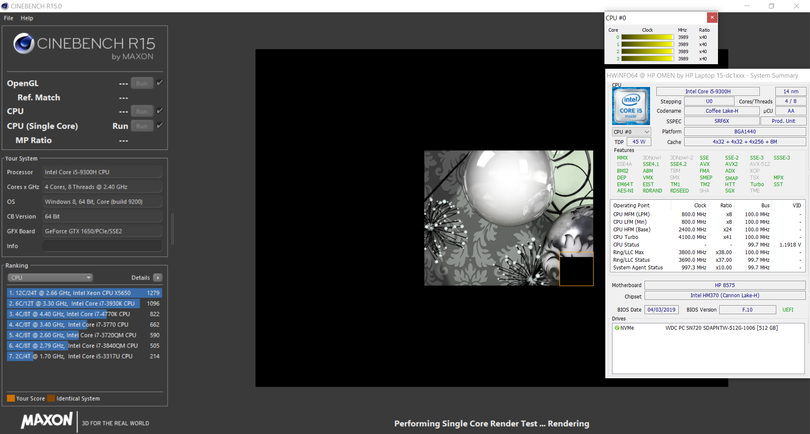Image resolution: width=810 pixels, height=434 pixels.
Task: Click the Details label in Ranking
Action: (141, 278)
